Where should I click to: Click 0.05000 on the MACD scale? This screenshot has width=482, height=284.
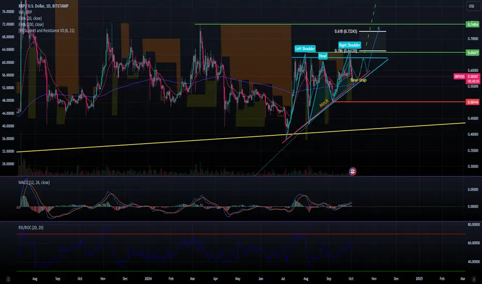pos(473,190)
